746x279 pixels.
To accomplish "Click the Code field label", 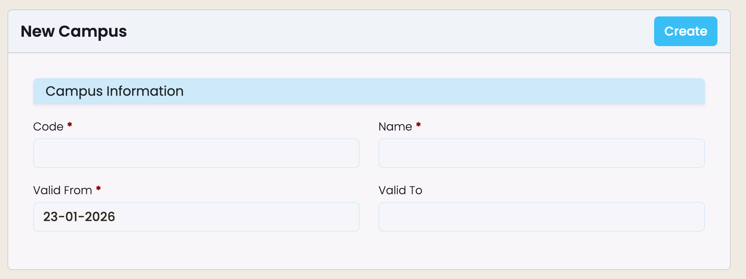I will (48, 127).
